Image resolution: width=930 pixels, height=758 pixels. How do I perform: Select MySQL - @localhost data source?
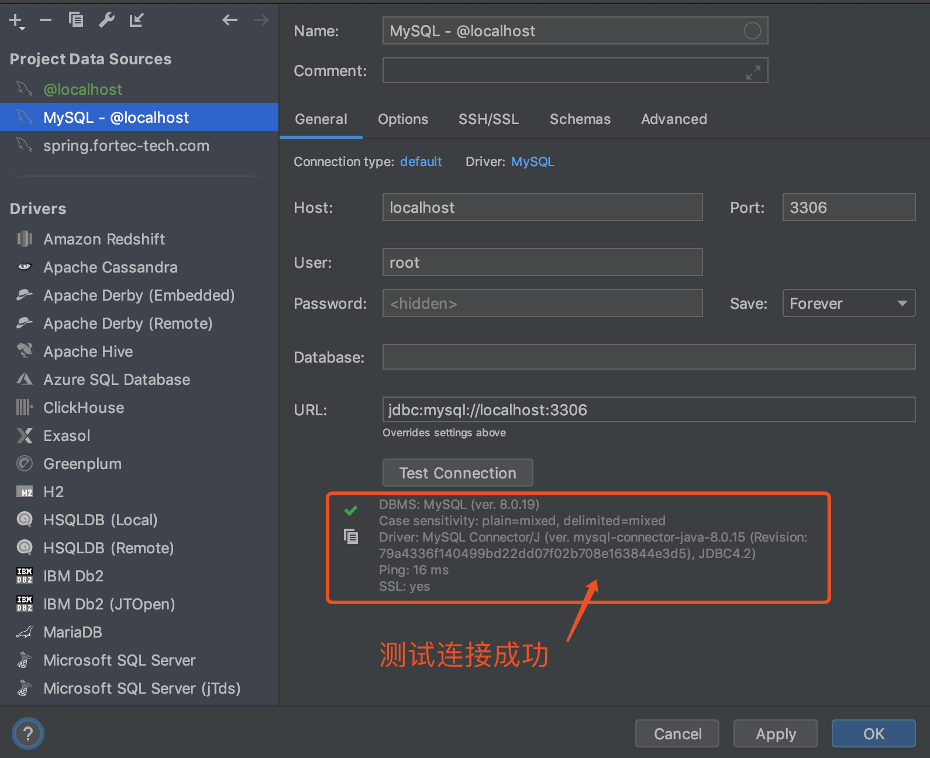click(139, 117)
